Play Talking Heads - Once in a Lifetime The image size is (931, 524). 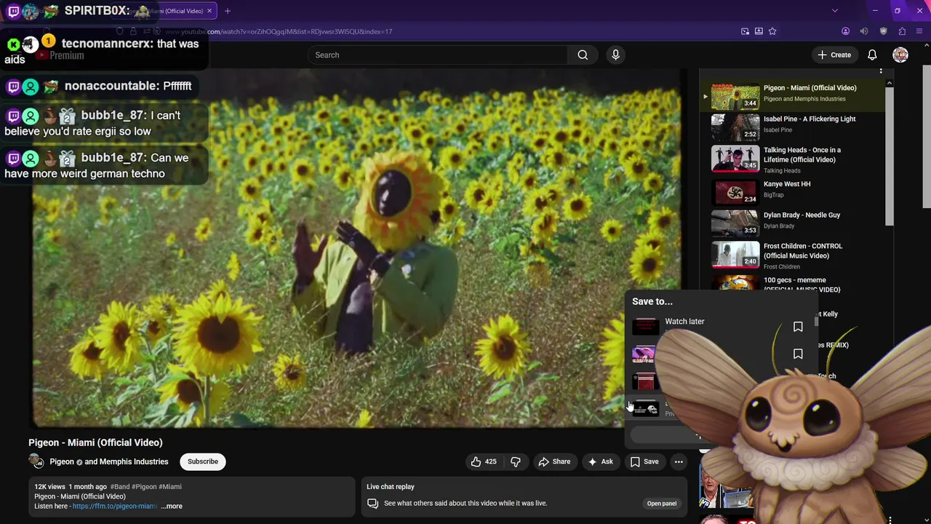coord(793,158)
